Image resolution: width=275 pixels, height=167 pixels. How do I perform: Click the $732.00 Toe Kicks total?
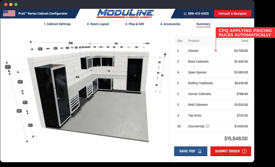pos(242,115)
